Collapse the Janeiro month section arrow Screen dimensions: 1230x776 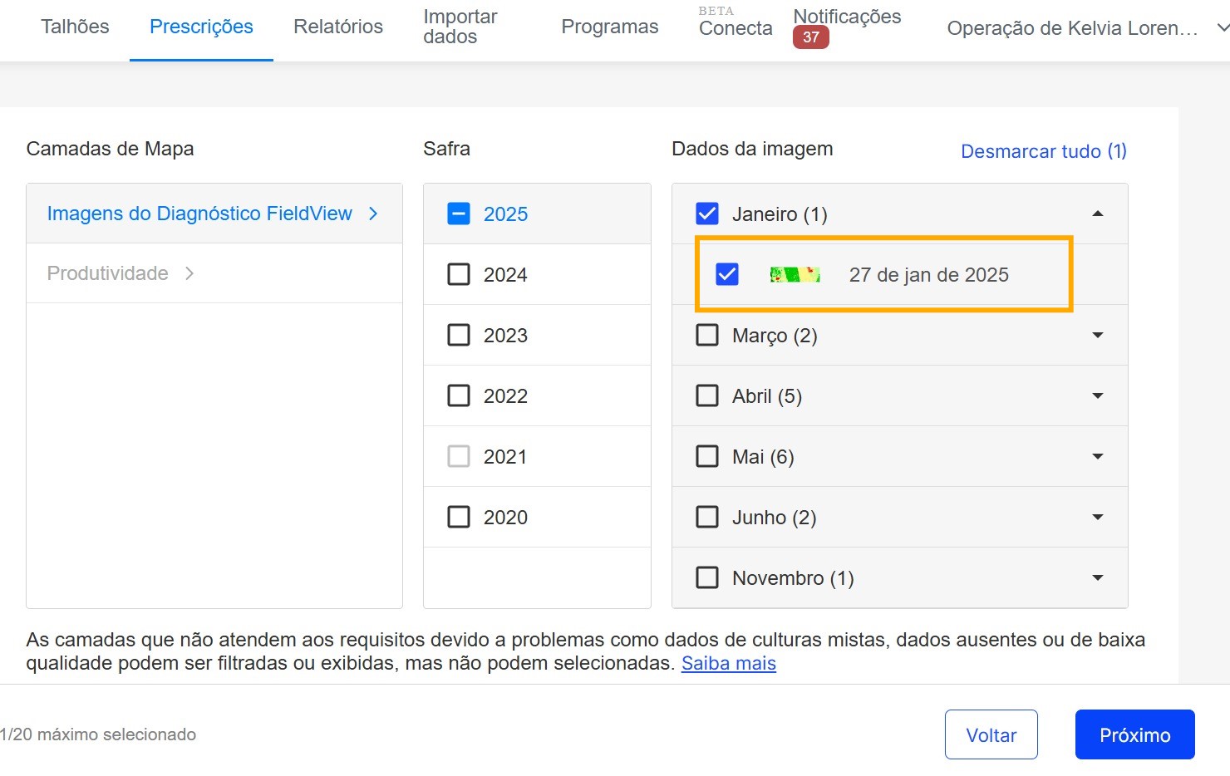1097,214
